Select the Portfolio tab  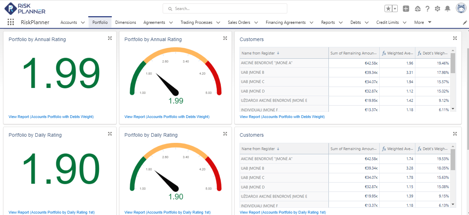tap(100, 22)
